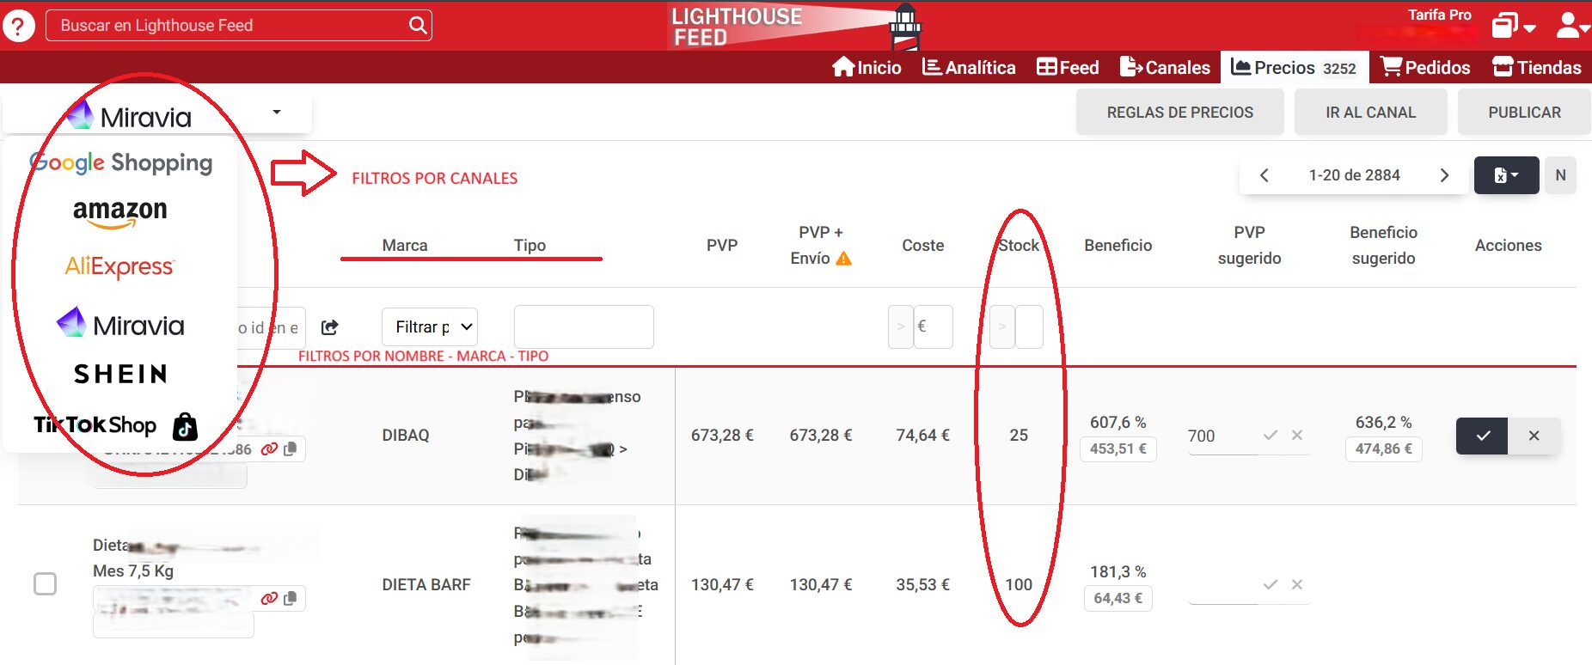Go to the Tiendas tab
This screenshot has height=665, width=1592.
point(1537,67)
